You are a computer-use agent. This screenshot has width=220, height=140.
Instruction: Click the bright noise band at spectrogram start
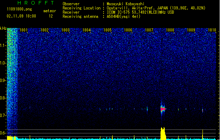tap(12, 82)
